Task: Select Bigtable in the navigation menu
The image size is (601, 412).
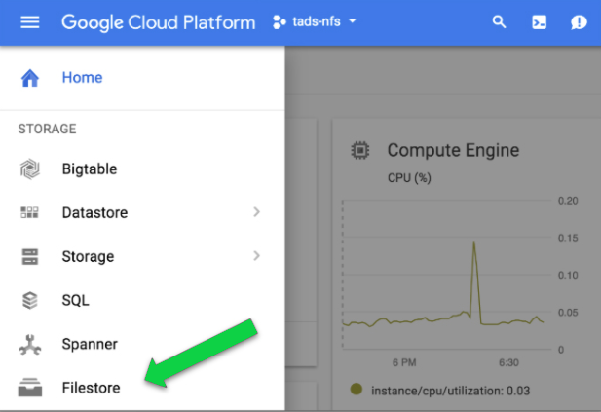Action: (89, 169)
